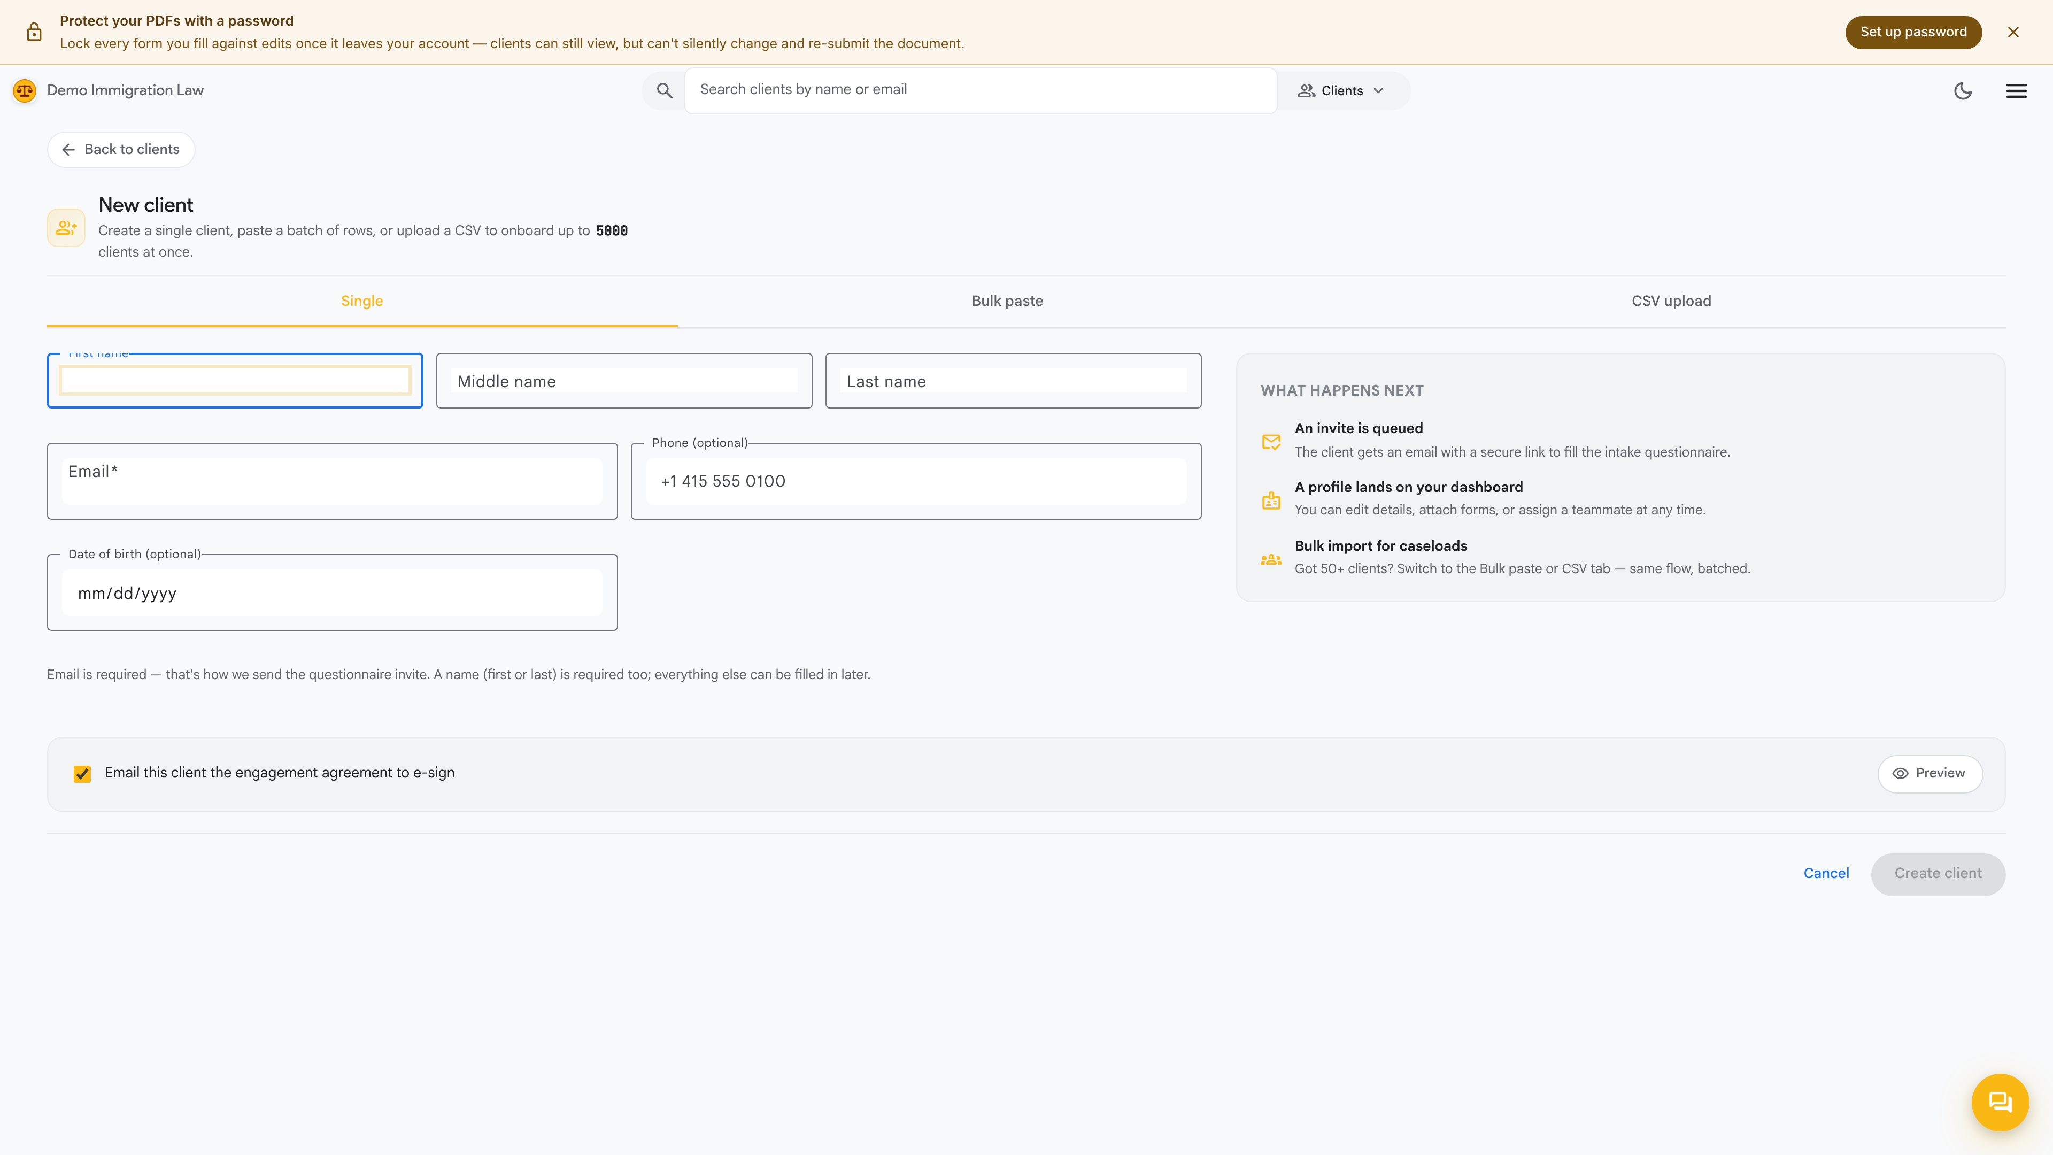Open the hamburger menu icon

click(x=2016, y=91)
